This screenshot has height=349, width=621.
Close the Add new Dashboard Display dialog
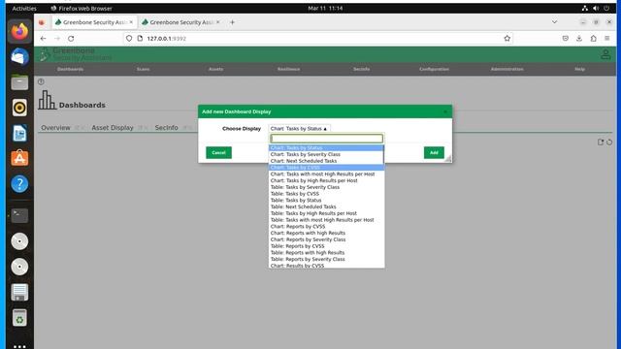click(x=445, y=111)
